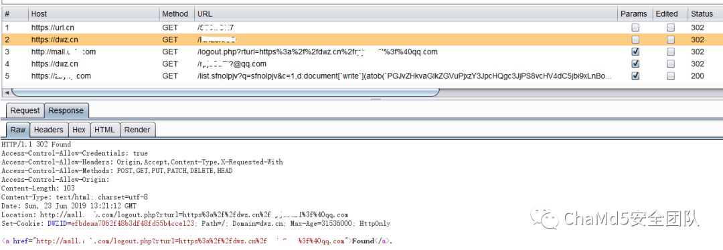723x250 pixels.
Task: Sort by the URL column header
Action: point(406,14)
